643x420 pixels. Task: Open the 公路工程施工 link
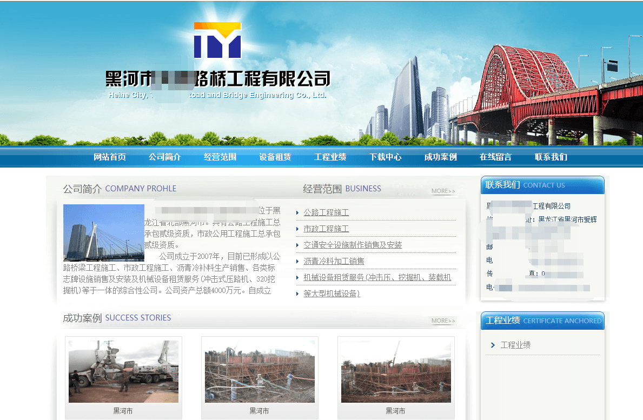326,212
